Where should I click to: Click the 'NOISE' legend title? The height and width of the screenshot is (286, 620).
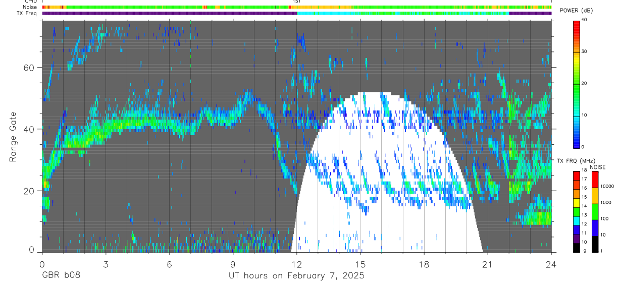(x=598, y=167)
